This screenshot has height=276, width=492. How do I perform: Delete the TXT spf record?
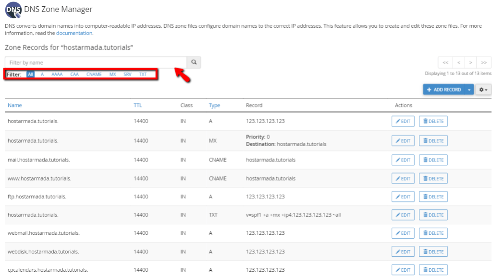tap(433, 215)
